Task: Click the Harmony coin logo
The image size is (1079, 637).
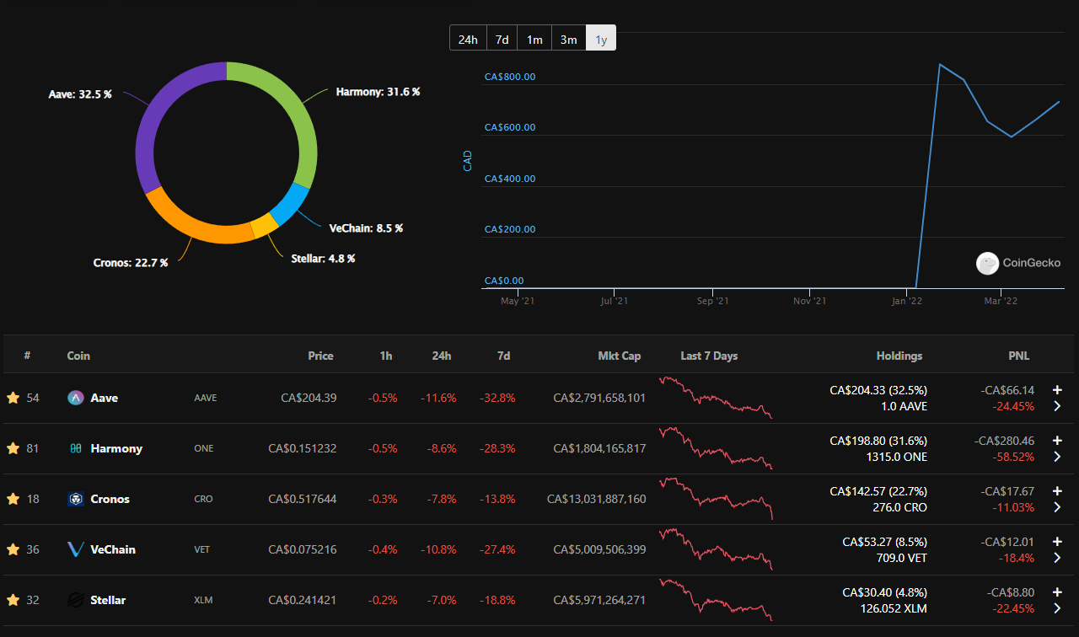Action: pyautogui.click(x=75, y=448)
